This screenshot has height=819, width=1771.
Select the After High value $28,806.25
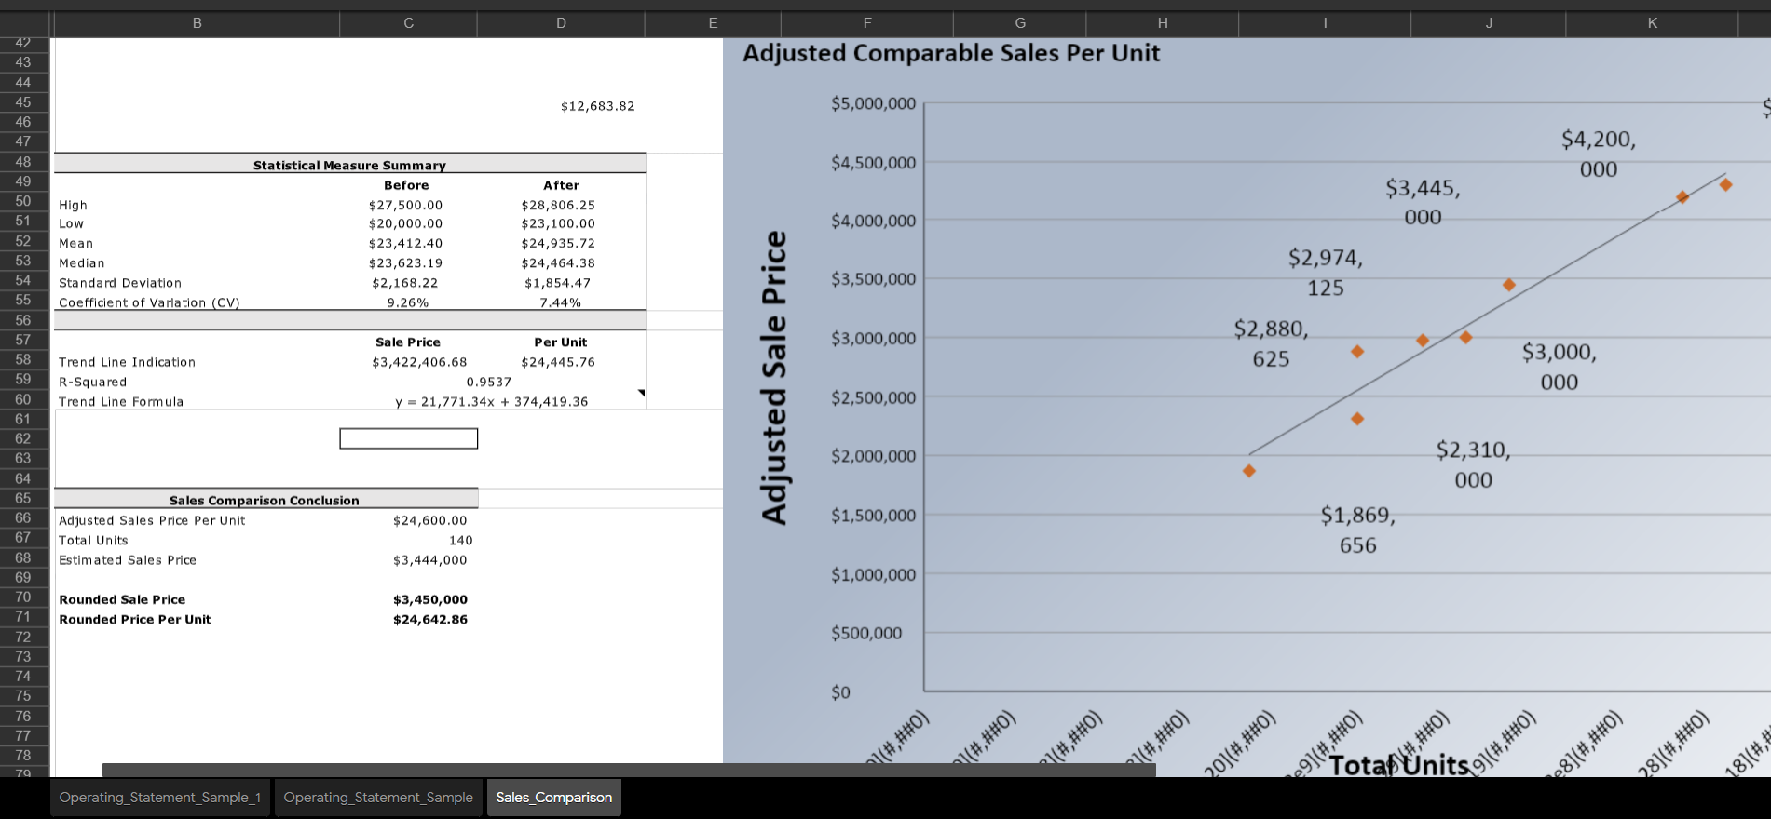pyautogui.click(x=558, y=205)
